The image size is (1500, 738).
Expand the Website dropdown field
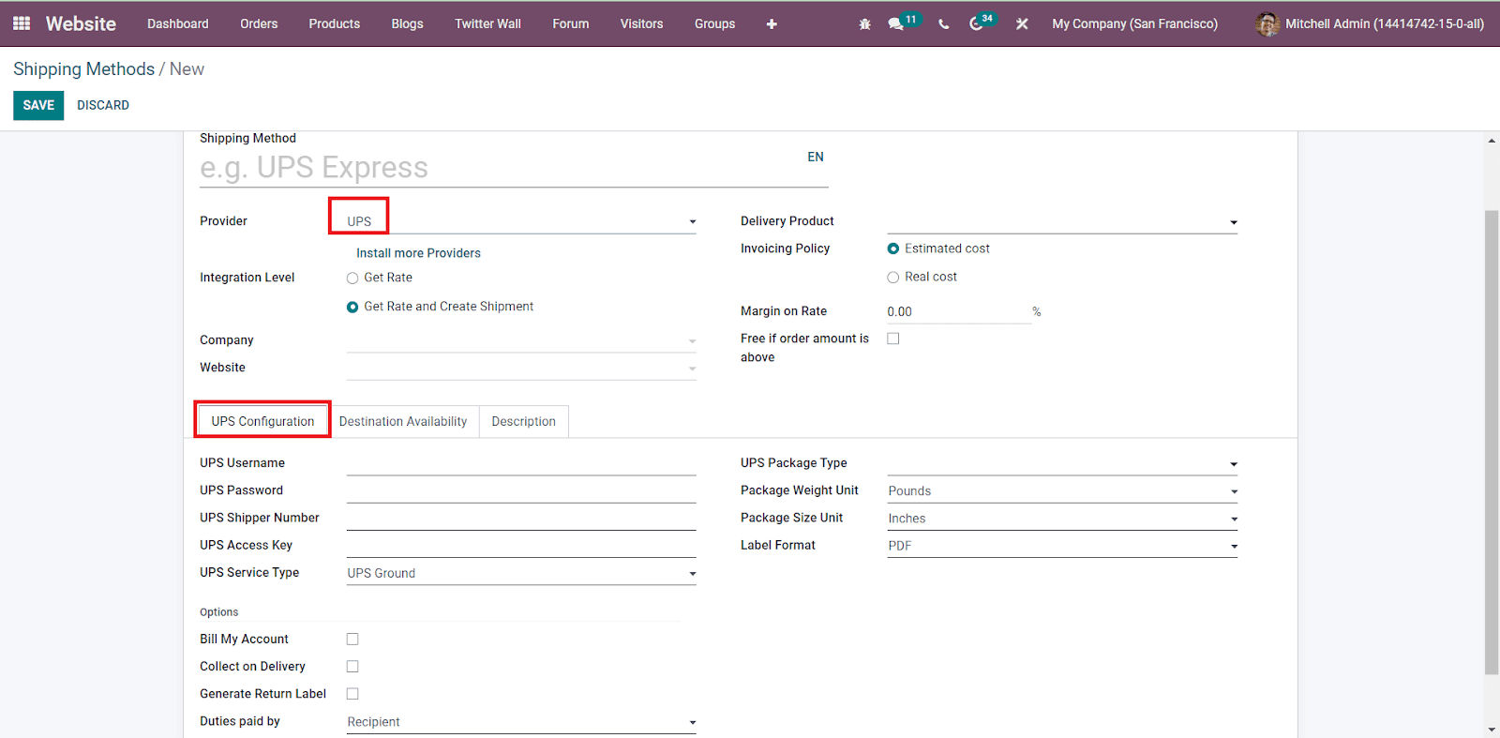(x=521, y=368)
